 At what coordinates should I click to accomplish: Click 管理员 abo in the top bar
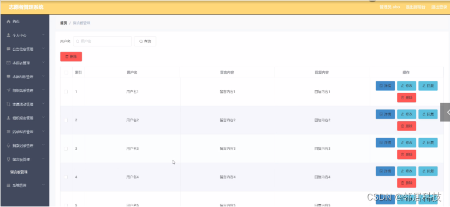coord(389,7)
